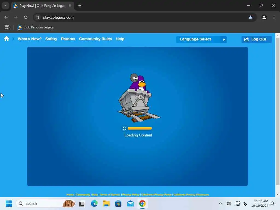Open the Terms of Service footer link
The width and height of the screenshot is (280, 210).
[x=110, y=194]
